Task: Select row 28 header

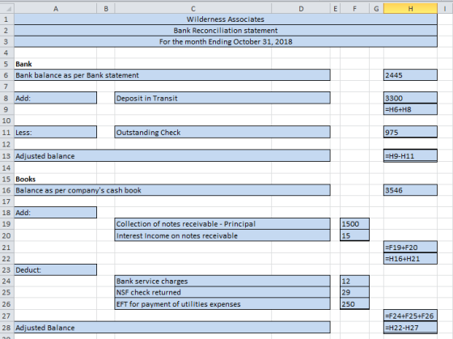Action: (7, 328)
